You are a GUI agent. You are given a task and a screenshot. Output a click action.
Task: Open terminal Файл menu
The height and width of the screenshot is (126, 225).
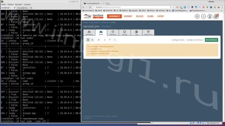coord(4,5)
